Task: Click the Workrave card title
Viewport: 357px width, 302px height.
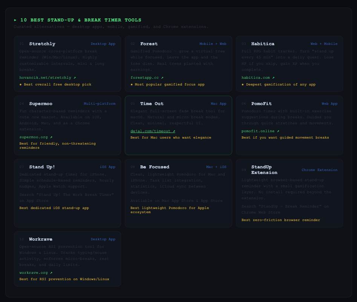Action: tap(41, 239)
